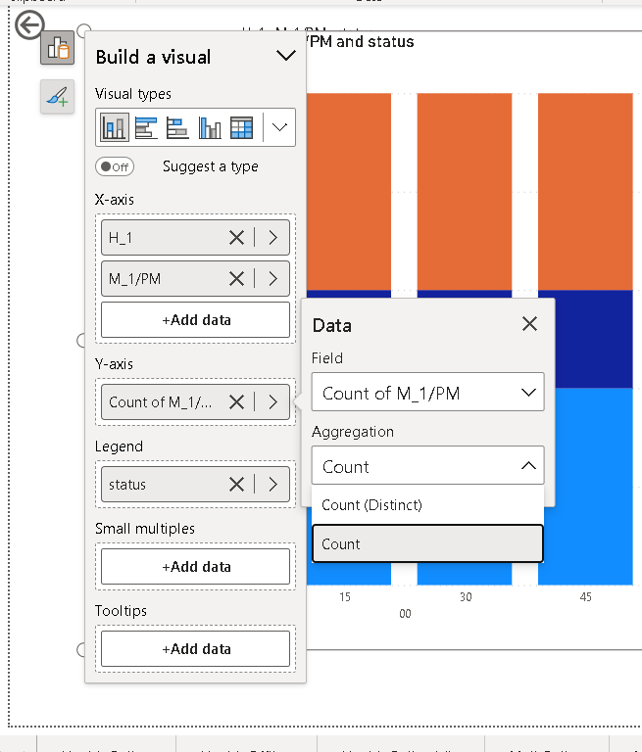Click the chart title ending 'PM and status'

pos(361,42)
